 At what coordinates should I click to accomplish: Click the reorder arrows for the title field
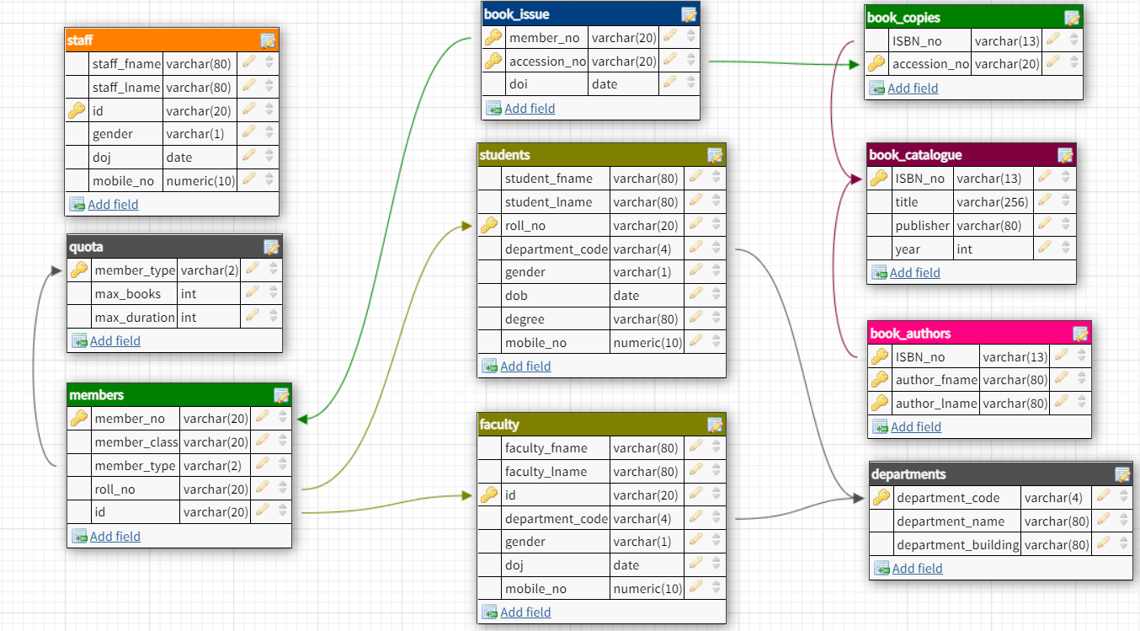click(1066, 201)
